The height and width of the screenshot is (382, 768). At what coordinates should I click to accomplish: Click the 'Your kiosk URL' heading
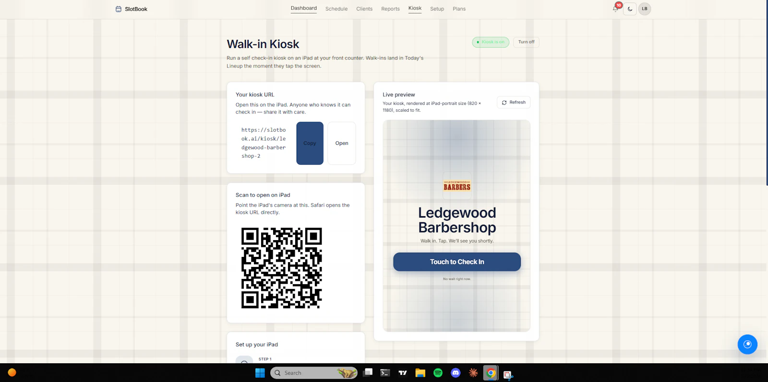pyautogui.click(x=255, y=95)
